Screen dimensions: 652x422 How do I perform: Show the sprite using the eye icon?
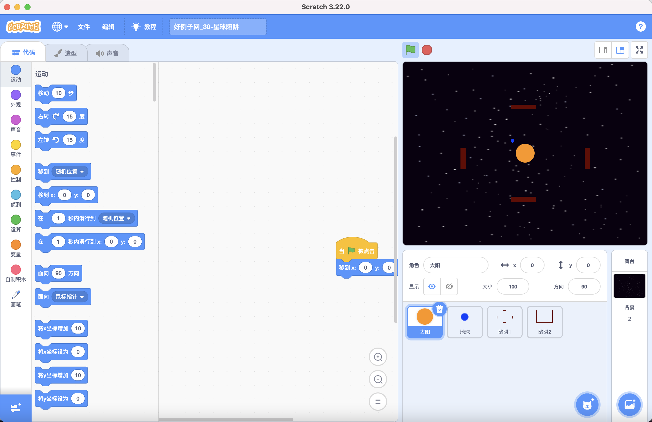(432, 287)
